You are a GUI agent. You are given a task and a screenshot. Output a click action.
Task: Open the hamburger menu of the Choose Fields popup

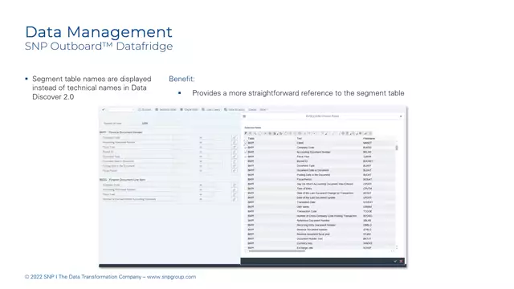(244, 116)
